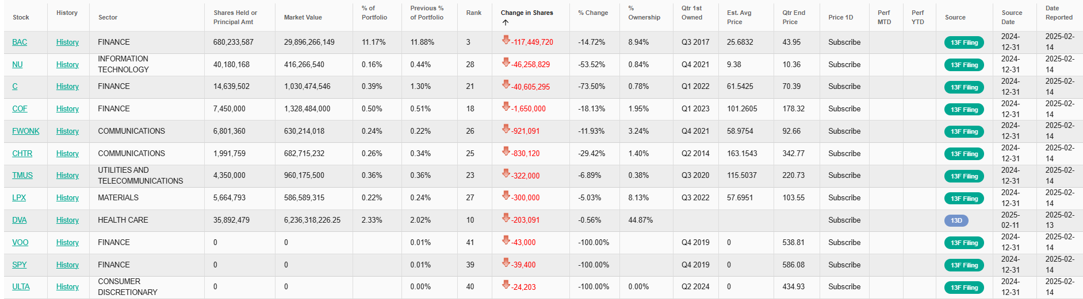Sort by Sector column header

(x=108, y=17)
